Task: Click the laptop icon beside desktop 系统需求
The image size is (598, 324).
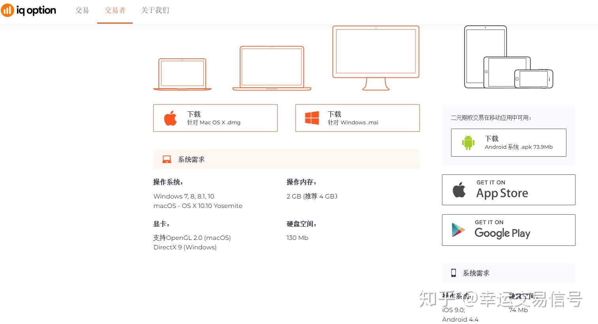Action: [x=167, y=159]
